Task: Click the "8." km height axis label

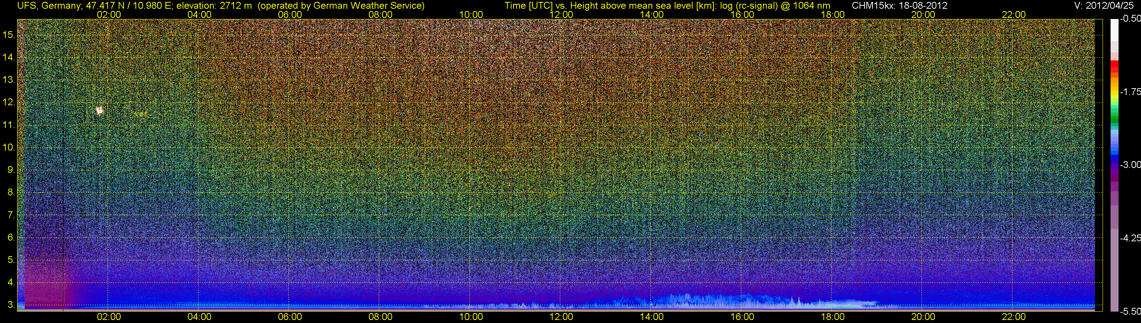Action: coord(11,192)
